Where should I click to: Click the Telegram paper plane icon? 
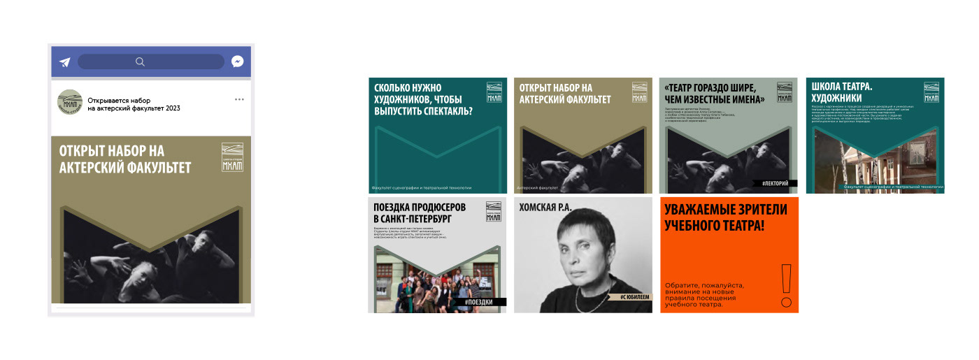pyautogui.click(x=65, y=62)
